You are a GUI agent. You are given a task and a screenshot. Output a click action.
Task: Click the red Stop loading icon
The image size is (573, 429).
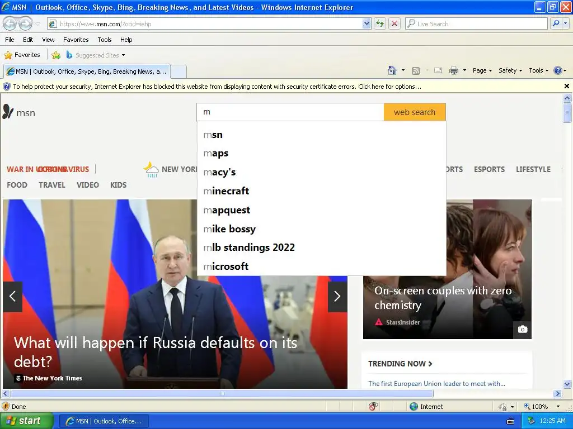pos(394,24)
